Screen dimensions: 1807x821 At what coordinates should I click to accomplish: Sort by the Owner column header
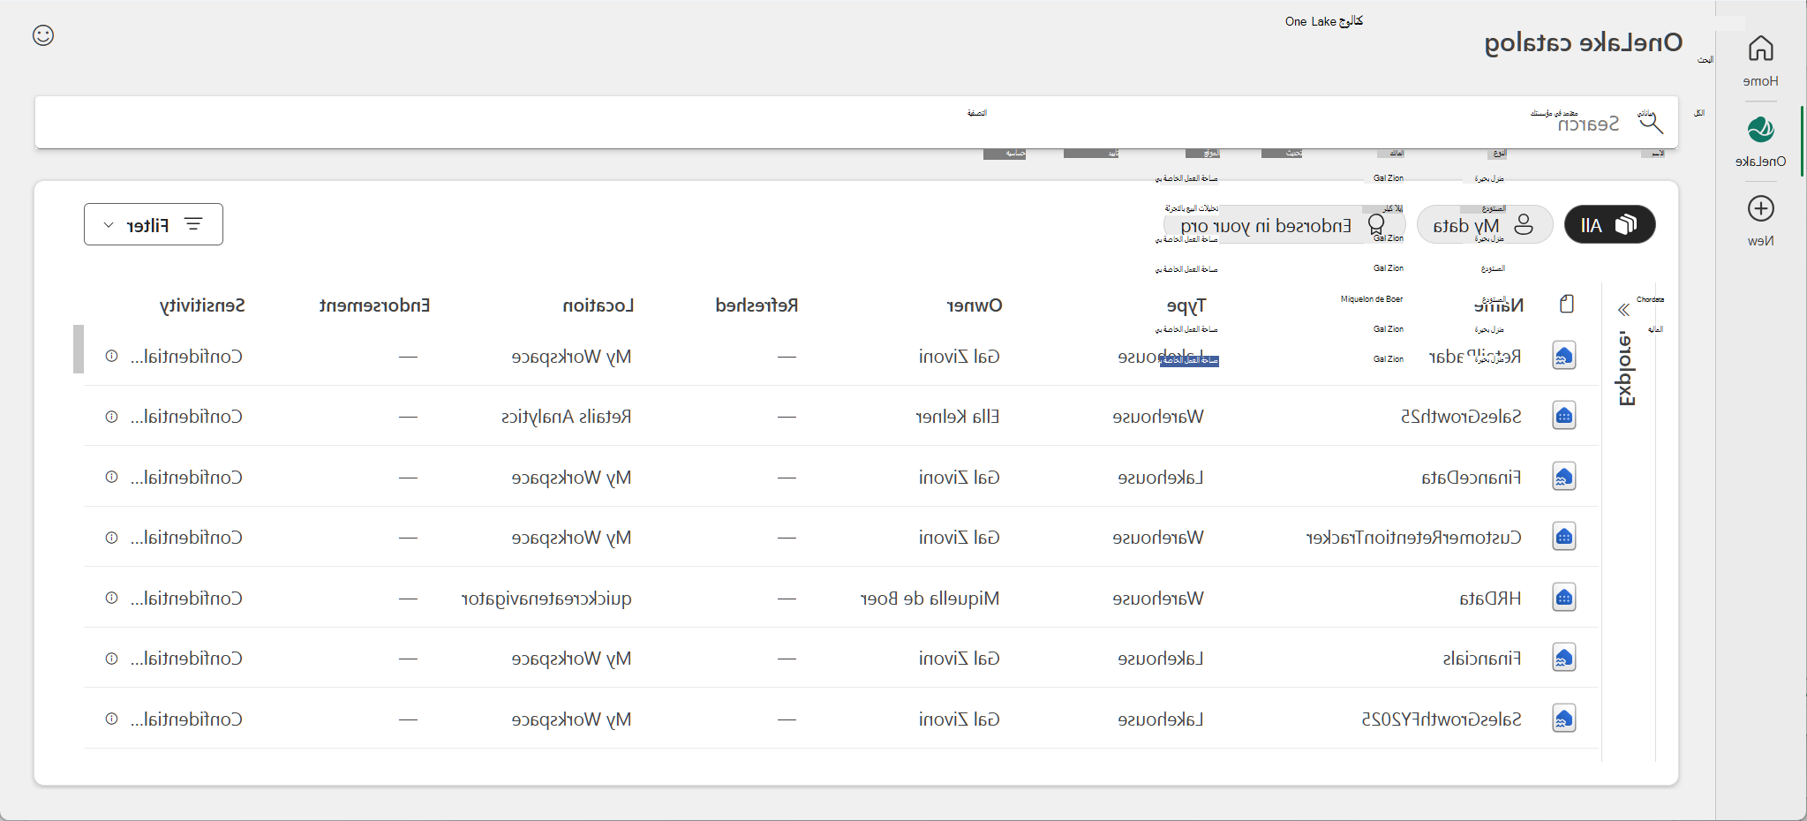coord(975,305)
